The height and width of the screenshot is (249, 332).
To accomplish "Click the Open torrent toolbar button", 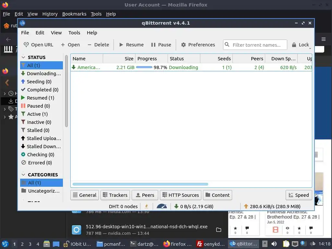I will [70, 45].
